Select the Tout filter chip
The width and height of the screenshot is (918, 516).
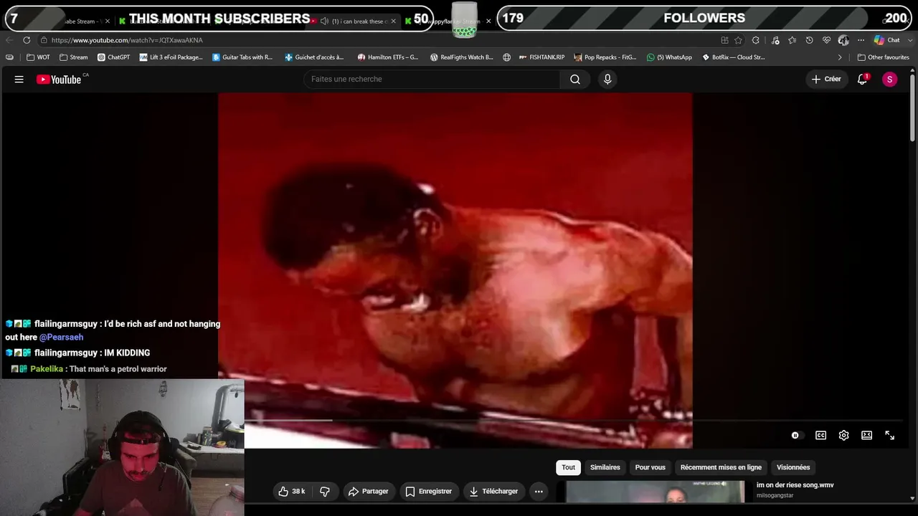tap(568, 467)
